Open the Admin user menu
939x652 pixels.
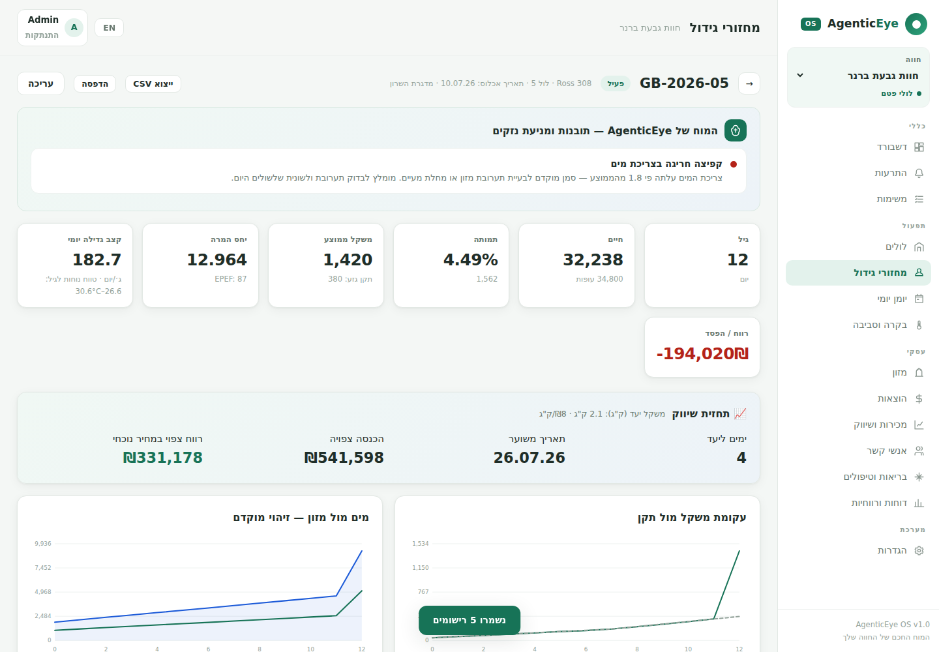[x=52, y=27]
